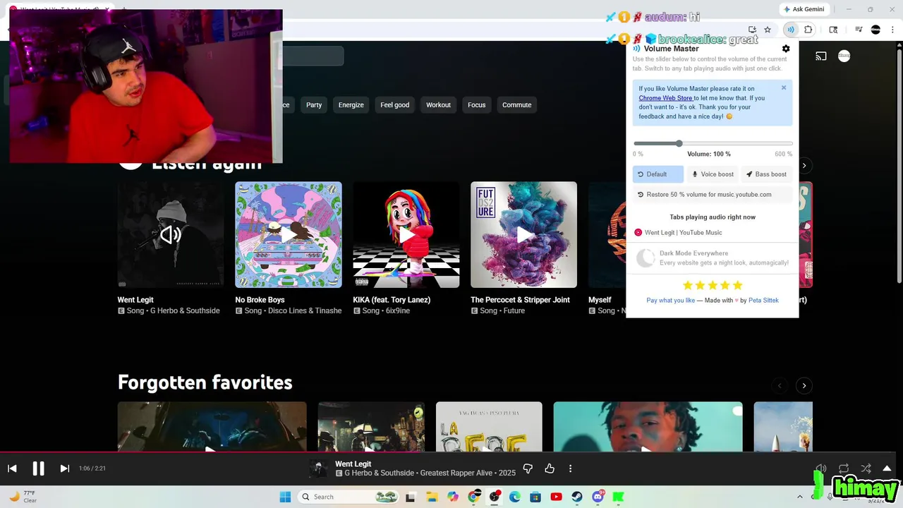This screenshot has height=508, width=903.
Task: Open the YouTube app from the taskbar
Action: [x=556, y=497]
